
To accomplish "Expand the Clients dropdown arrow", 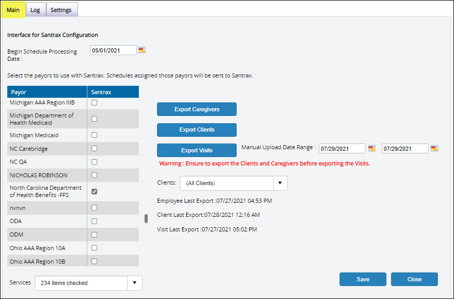I will pos(280,183).
